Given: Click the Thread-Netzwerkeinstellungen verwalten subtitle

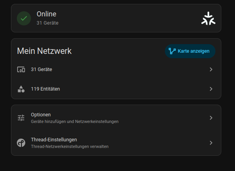Looking at the screenshot, I should (70, 146).
